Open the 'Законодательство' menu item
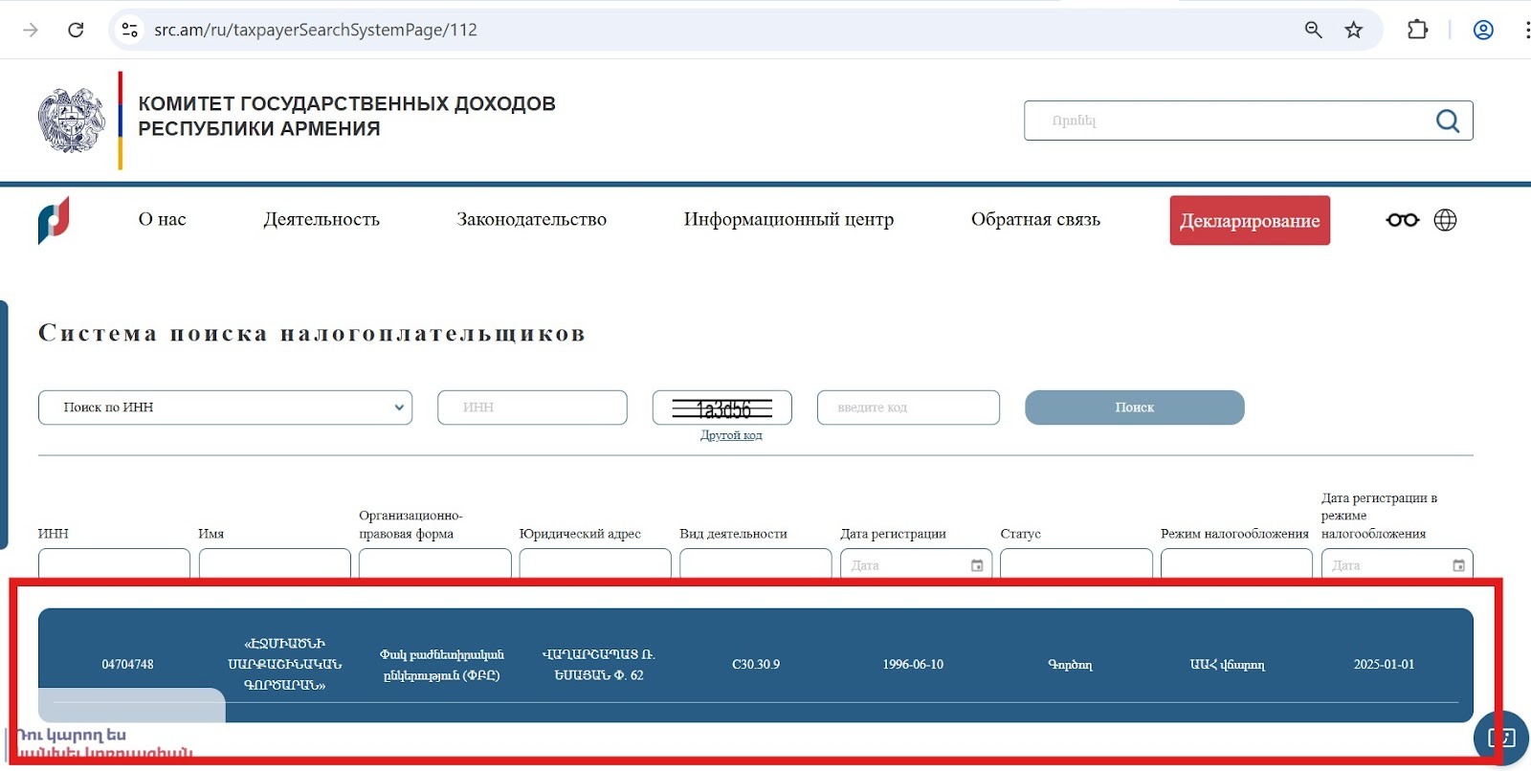The height and width of the screenshot is (771, 1531). point(531,219)
